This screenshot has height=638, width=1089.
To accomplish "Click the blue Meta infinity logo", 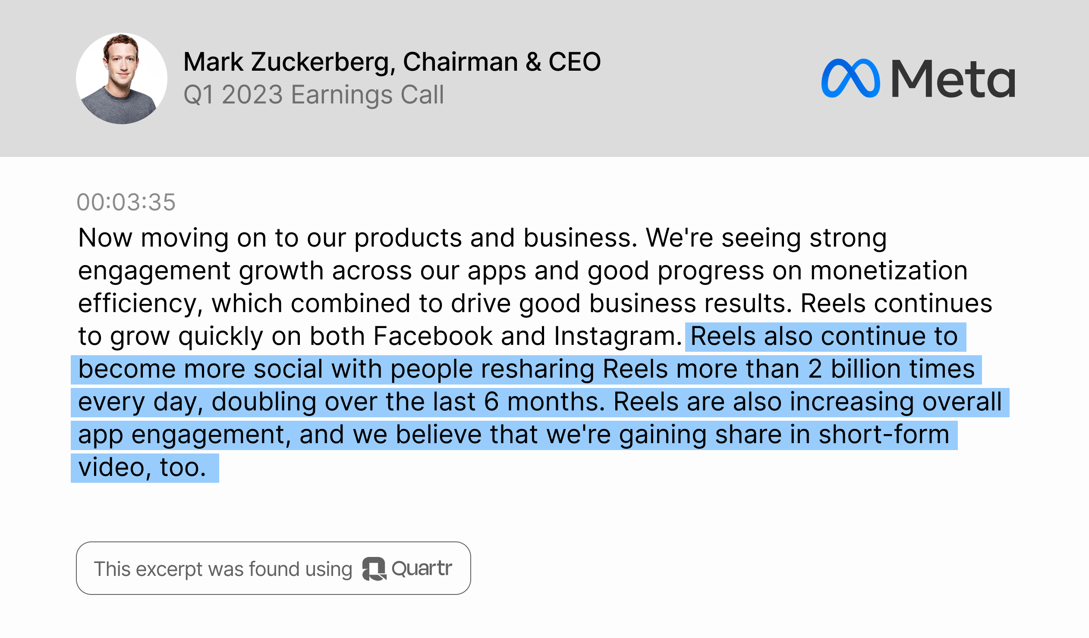I will pos(850,78).
